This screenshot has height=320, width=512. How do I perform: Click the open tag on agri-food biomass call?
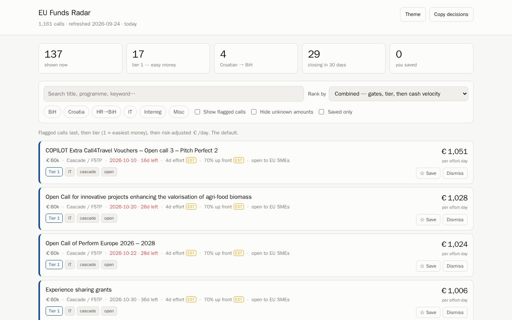point(109,218)
